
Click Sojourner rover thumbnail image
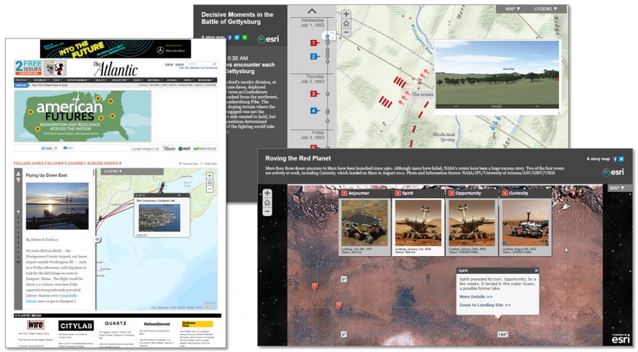364,222
